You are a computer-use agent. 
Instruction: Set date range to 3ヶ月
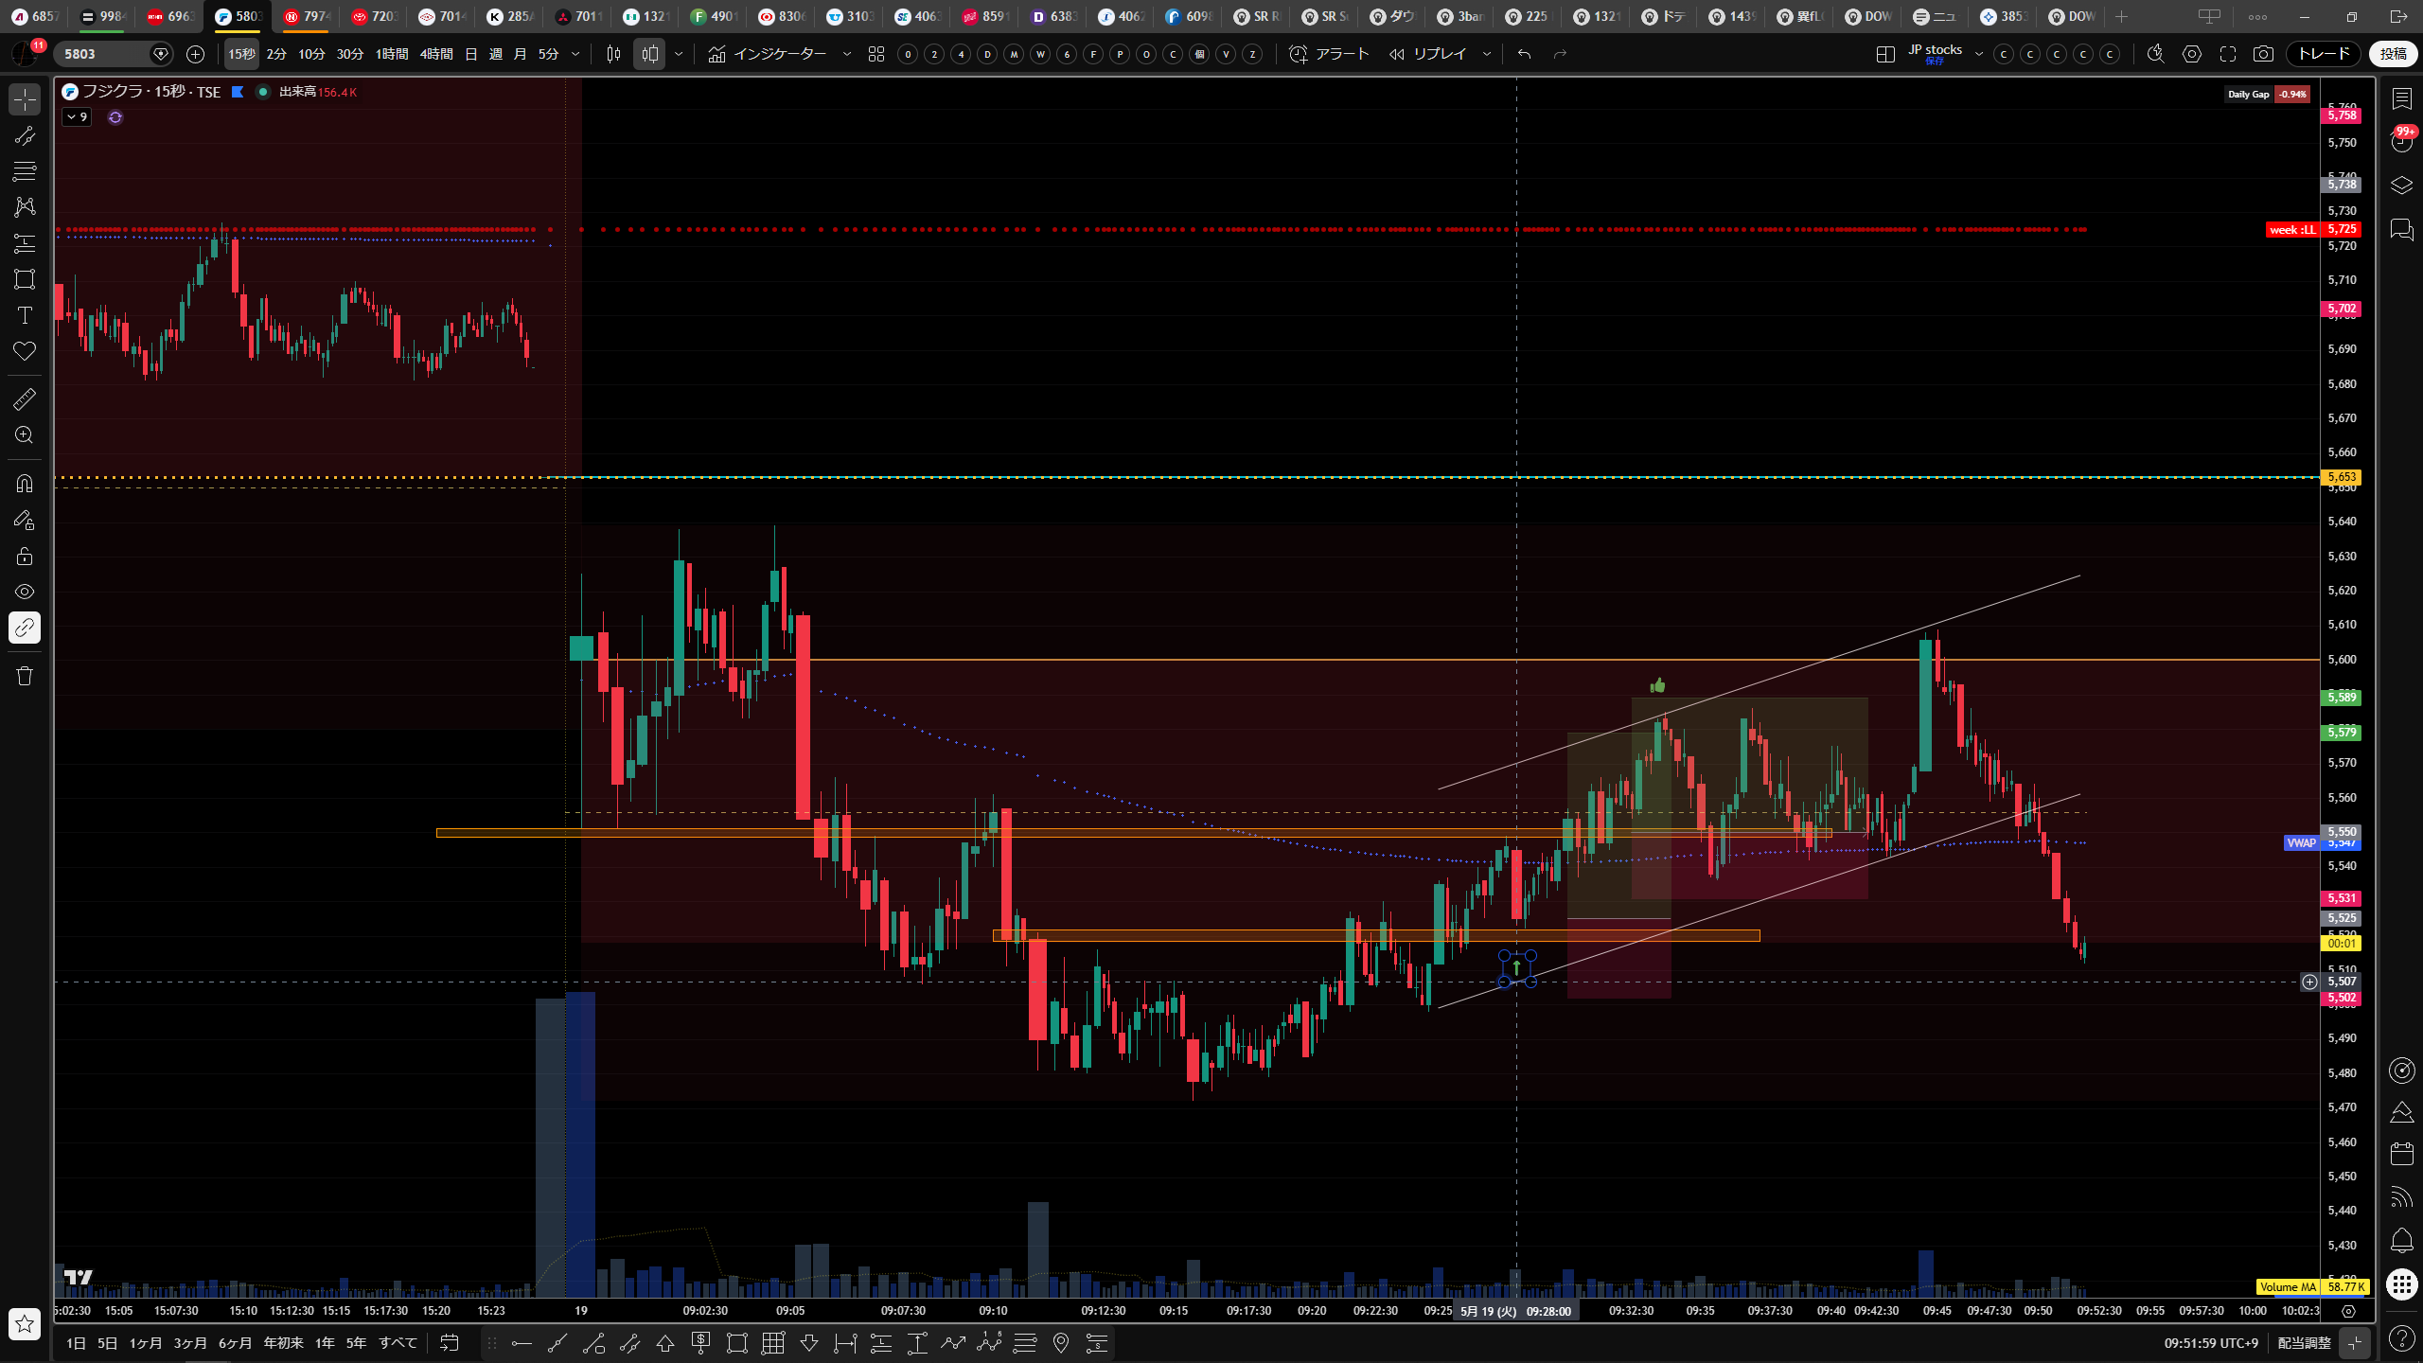click(x=190, y=1343)
